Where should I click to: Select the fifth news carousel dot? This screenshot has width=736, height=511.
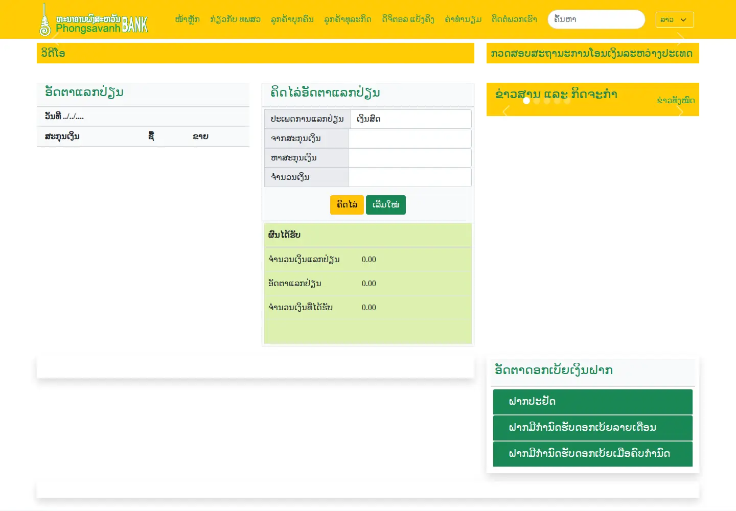tap(567, 101)
